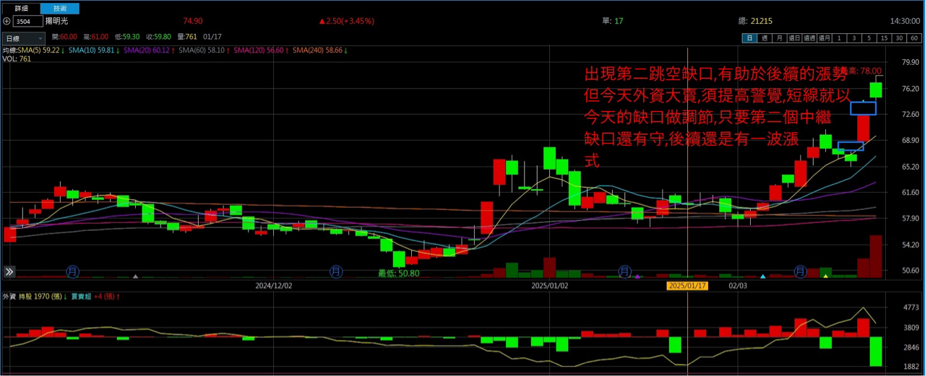
Task: Click the 開:60.00 open price value
Action: pos(64,37)
